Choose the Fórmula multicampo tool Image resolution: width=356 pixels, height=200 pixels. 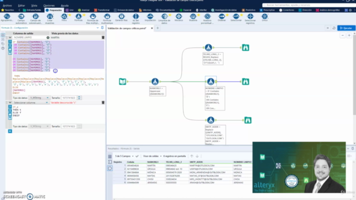(x=107, y=18)
